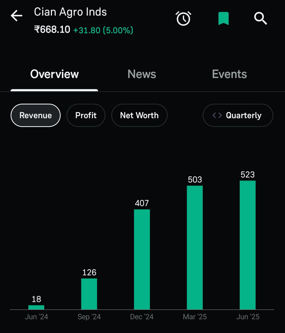
Task: Click the 503 value label
Action: pos(195,180)
